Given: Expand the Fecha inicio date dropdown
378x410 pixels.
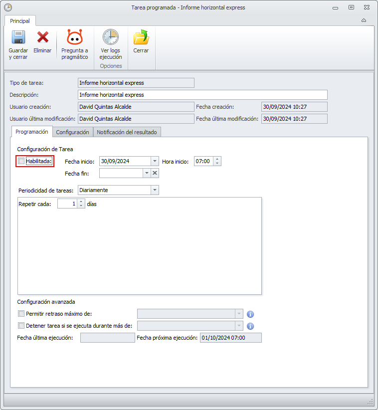Looking at the screenshot, I should click(155, 161).
